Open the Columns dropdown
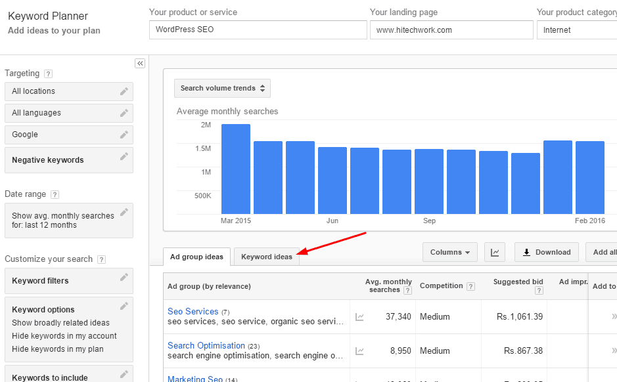This screenshot has width=617, height=382. coord(449,252)
